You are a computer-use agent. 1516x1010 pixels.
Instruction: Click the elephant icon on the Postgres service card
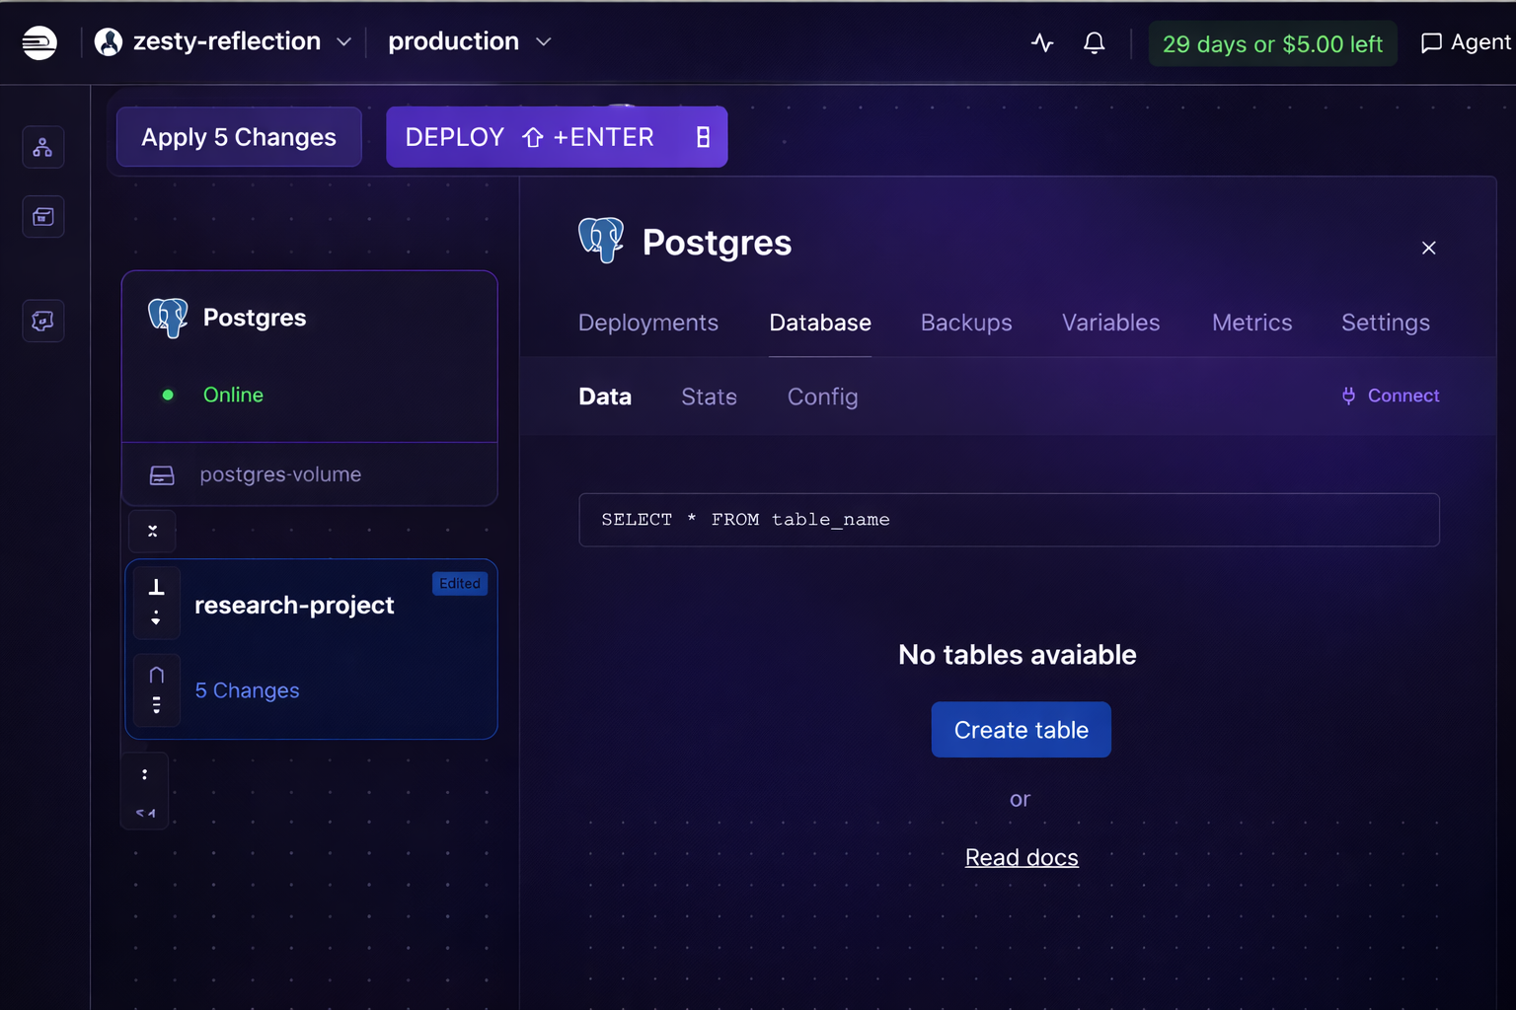[168, 318]
